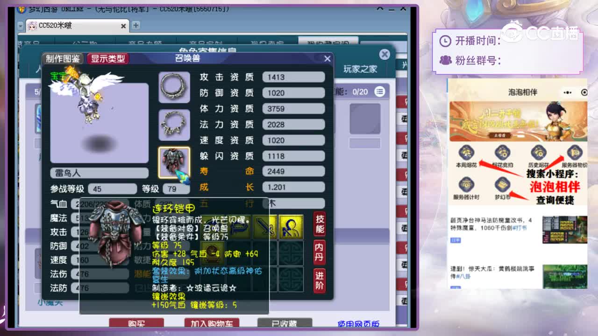The height and width of the screenshot is (336, 598).
Task: Click the avatar icon on CC520米啵 tab
Action: [x=32, y=26]
